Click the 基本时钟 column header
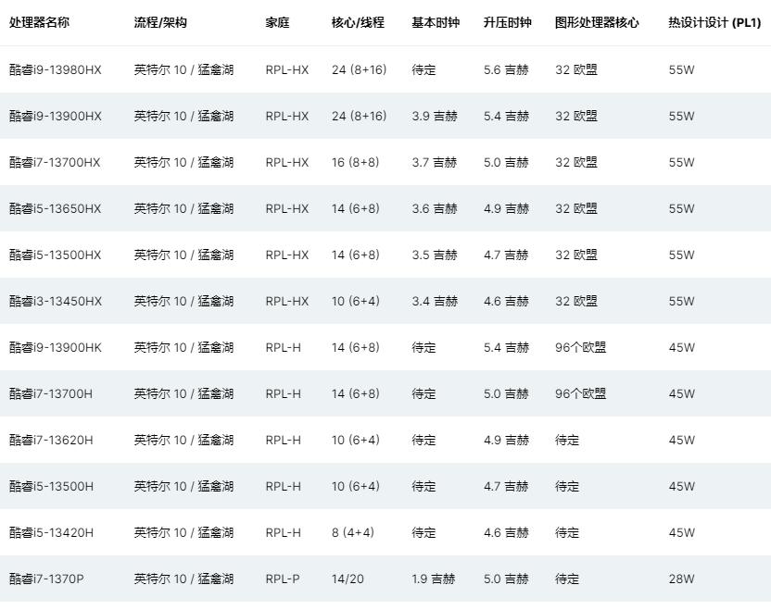771x610 pixels. point(436,22)
